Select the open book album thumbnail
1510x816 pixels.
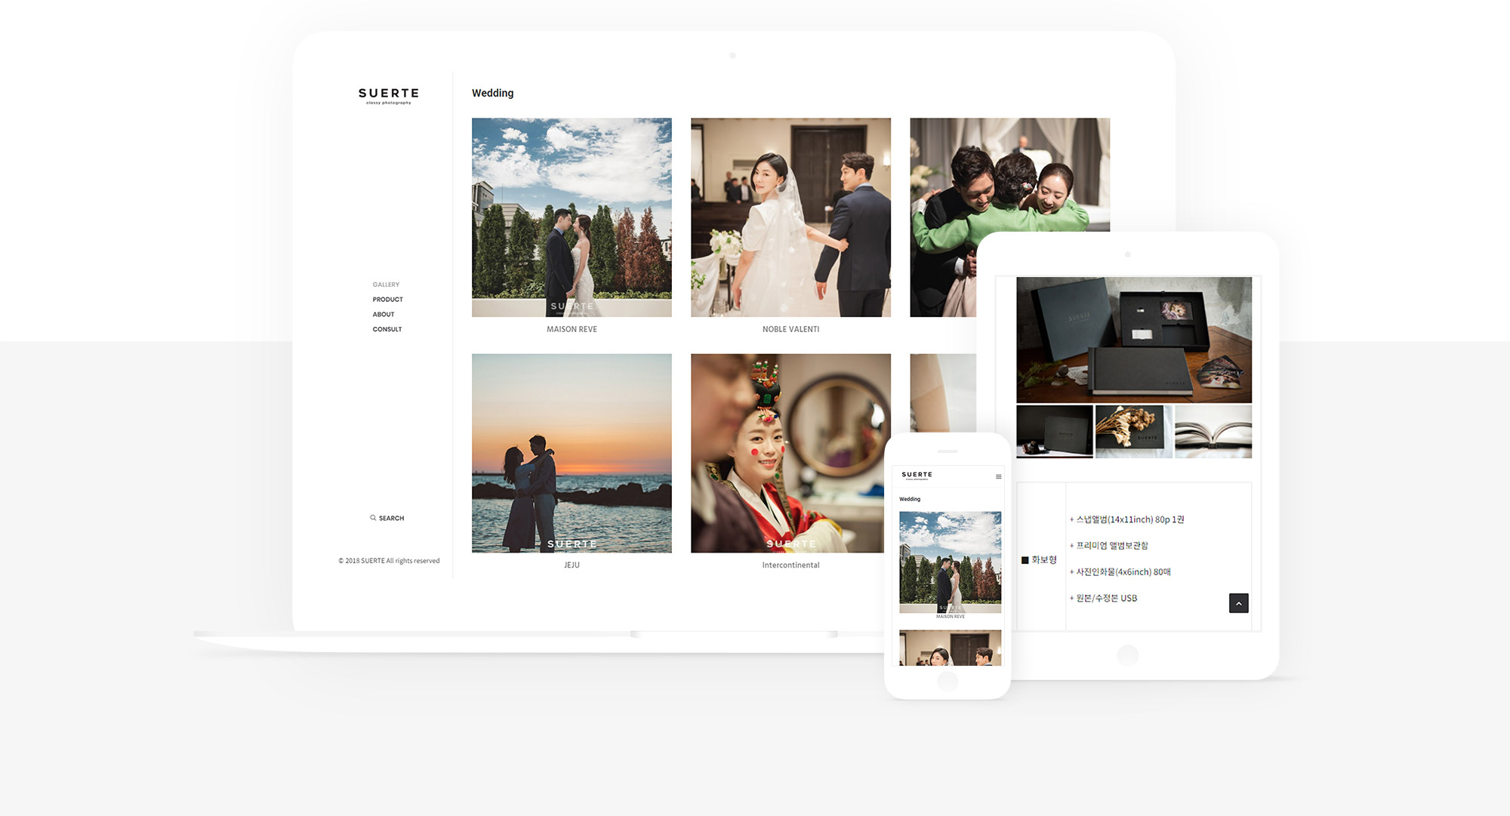click(1213, 431)
